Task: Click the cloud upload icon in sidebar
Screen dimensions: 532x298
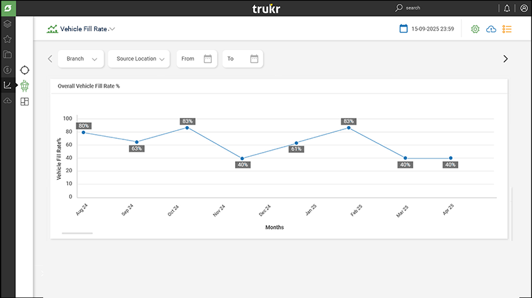Action: pyautogui.click(x=7, y=100)
